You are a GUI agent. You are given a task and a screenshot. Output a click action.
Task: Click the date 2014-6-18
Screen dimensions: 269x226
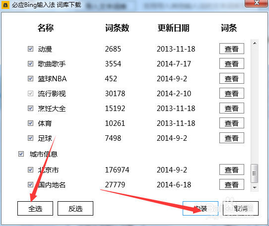[x=174, y=185]
